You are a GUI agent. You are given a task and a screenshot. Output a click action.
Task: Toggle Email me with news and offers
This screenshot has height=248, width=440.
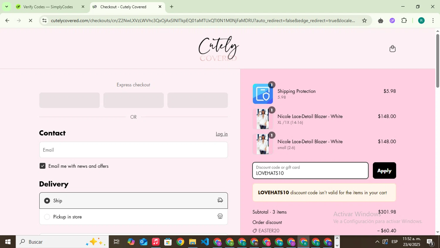pos(43,166)
